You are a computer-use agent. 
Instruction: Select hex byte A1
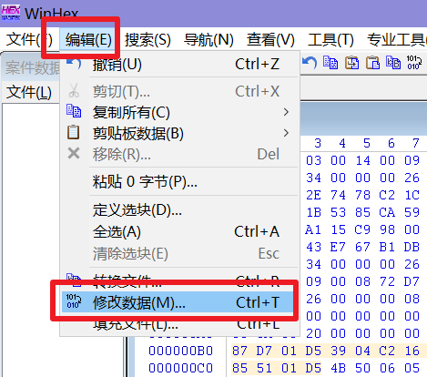click(x=313, y=229)
